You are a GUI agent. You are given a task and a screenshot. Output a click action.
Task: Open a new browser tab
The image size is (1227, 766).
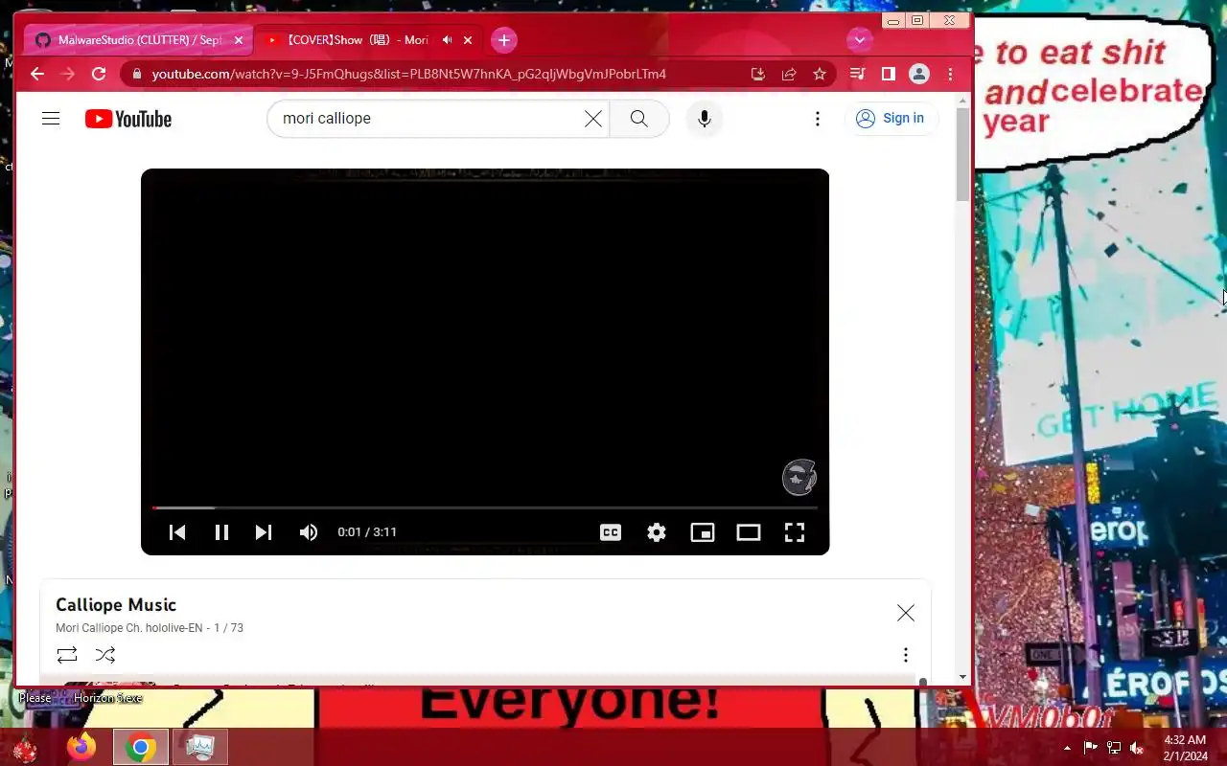tap(504, 40)
